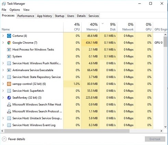Click the Windows Push Notification service gear icon
Screen dimensions: 168x145
[9, 63]
